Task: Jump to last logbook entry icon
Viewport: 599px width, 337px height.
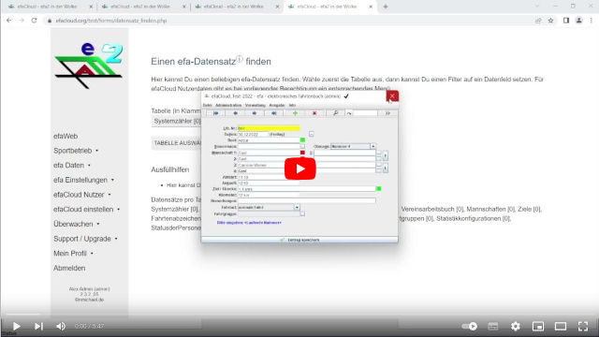Action: [274, 113]
